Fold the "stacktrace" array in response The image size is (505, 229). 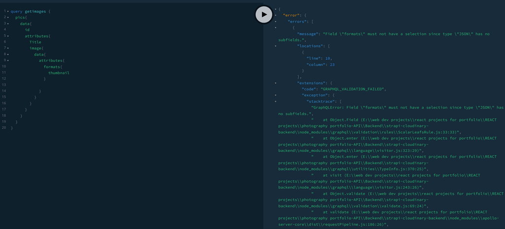(x=276, y=101)
